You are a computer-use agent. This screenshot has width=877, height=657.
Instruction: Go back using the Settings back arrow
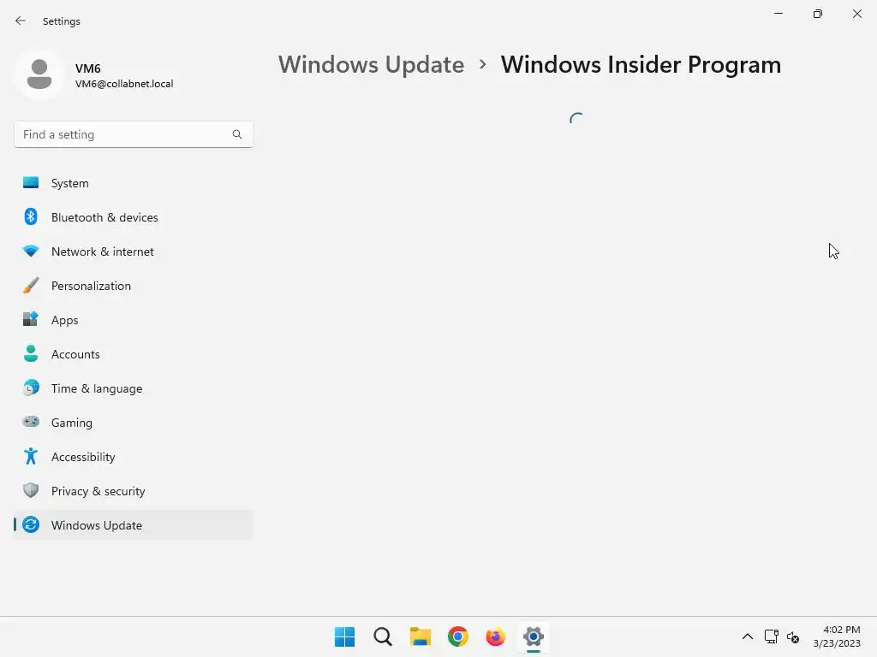[21, 21]
